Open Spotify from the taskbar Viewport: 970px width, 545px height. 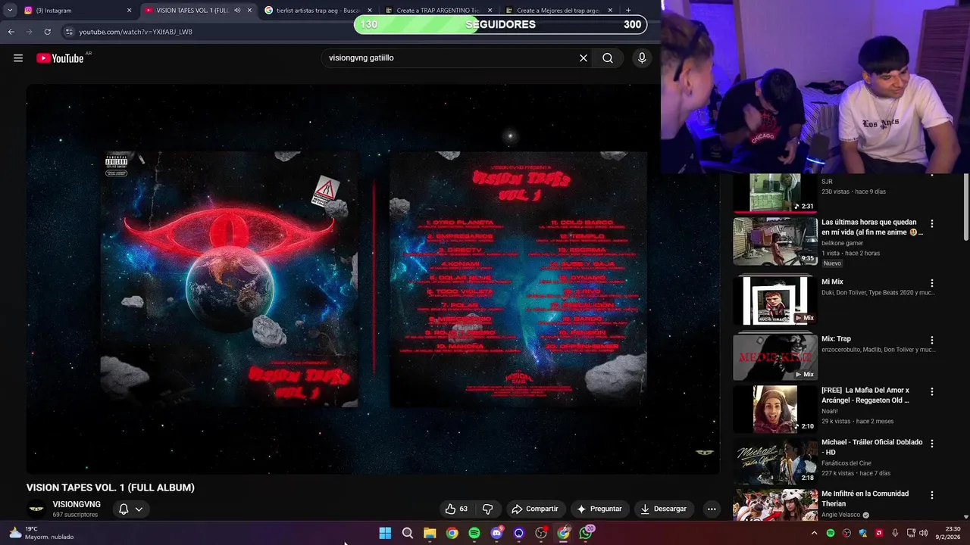[474, 533]
